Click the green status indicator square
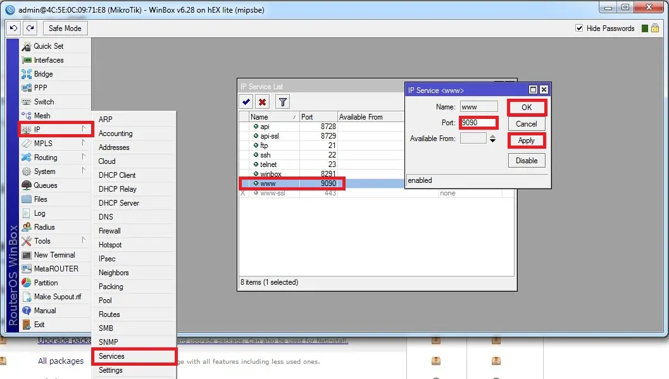Image resolution: width=669 pixels, height=379 pixels. click(645, 28)
